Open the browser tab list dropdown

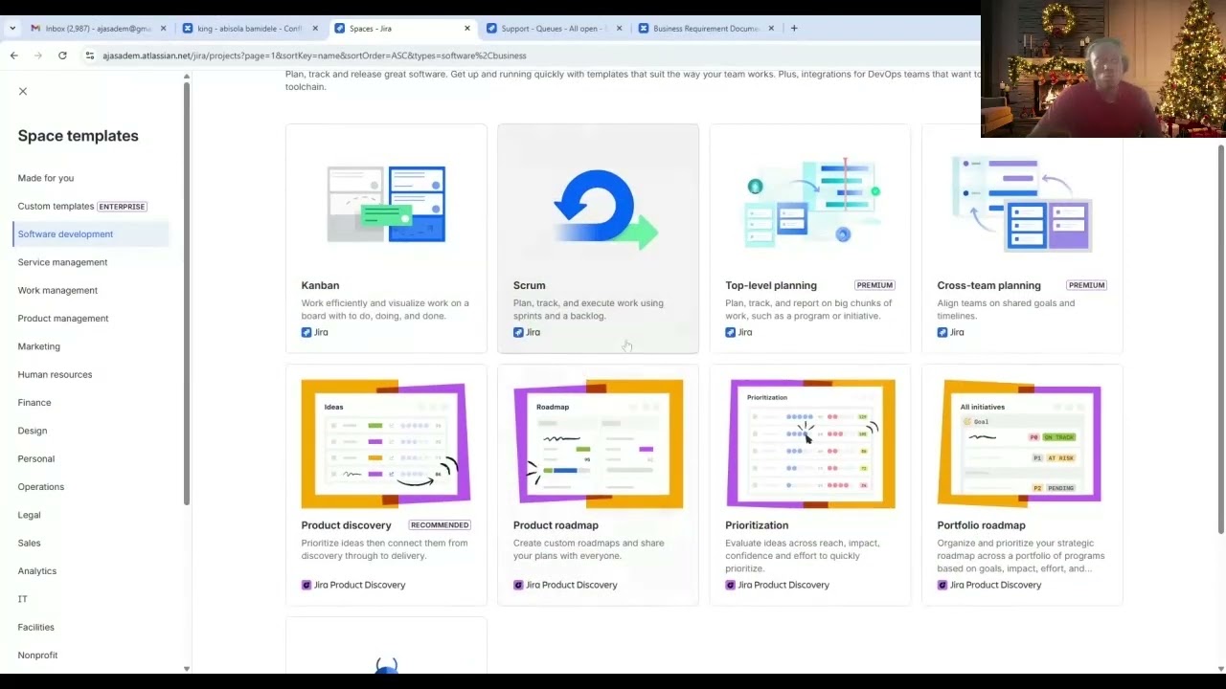point(12,29)
